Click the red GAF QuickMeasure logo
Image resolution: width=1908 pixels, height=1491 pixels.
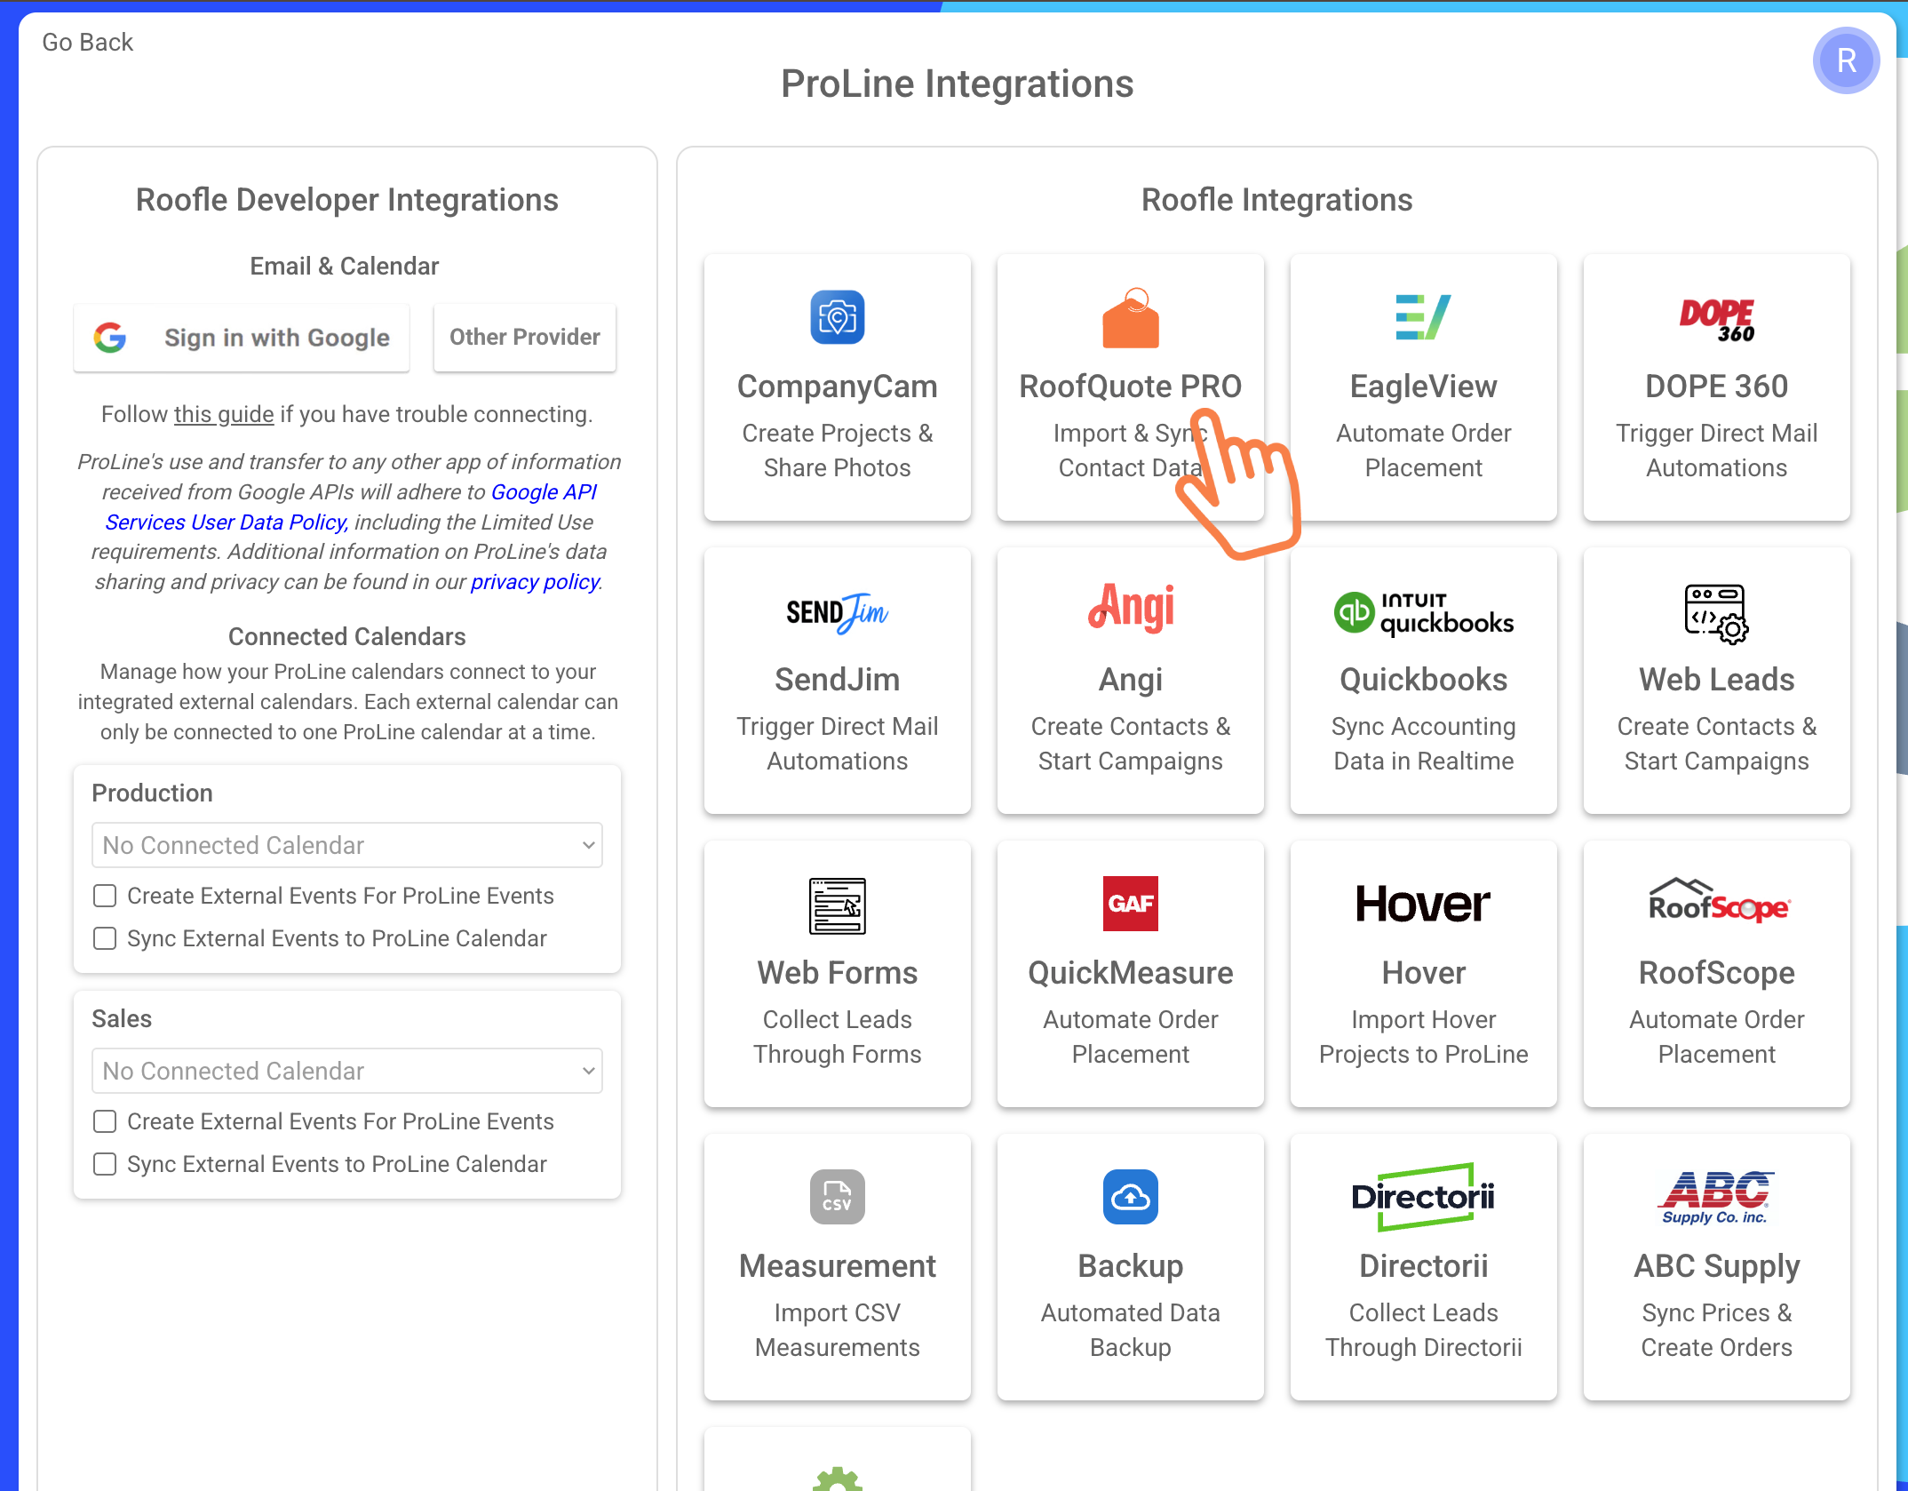[x=1130, y=904]
